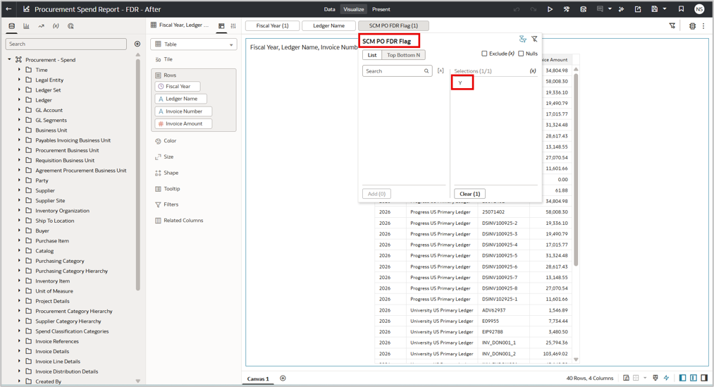Clear filter icon in SCM PO FDR Flag popup
The height and width of the screenshot is (387, 714).
[534, 39]
